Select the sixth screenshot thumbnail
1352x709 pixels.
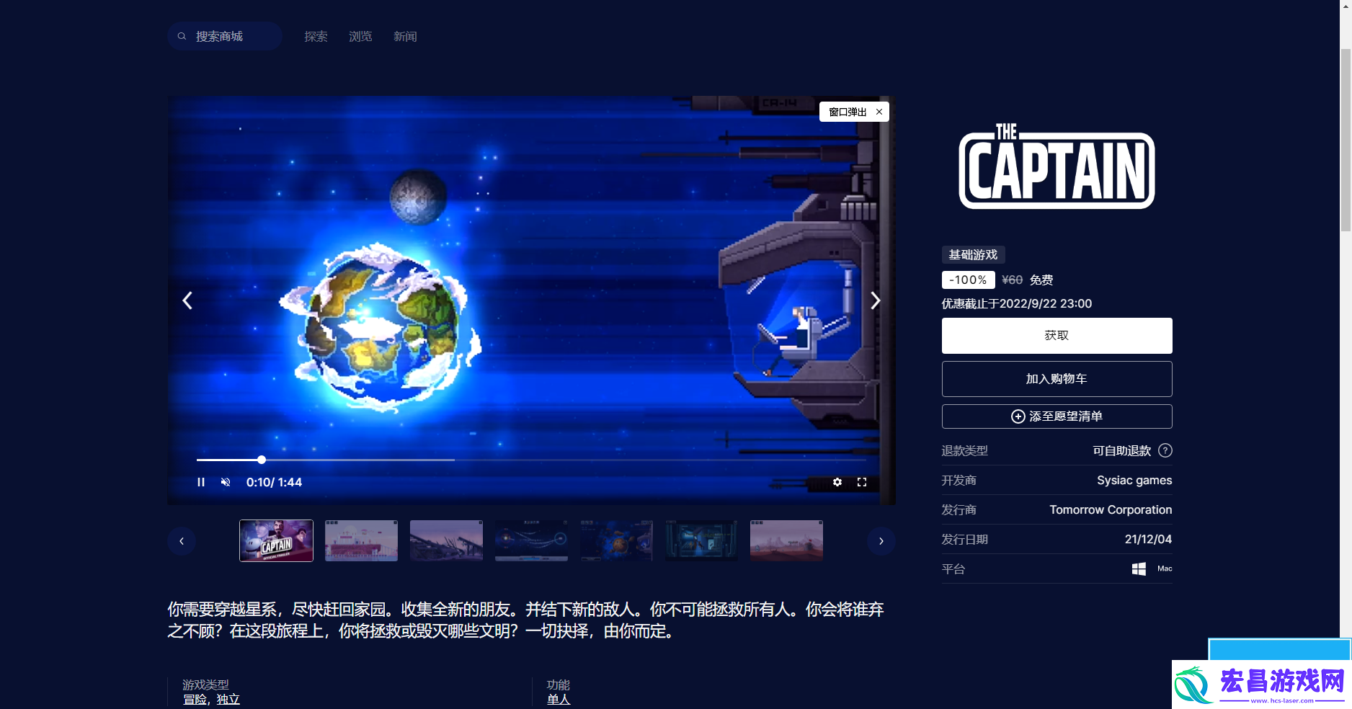coord(701,540)
